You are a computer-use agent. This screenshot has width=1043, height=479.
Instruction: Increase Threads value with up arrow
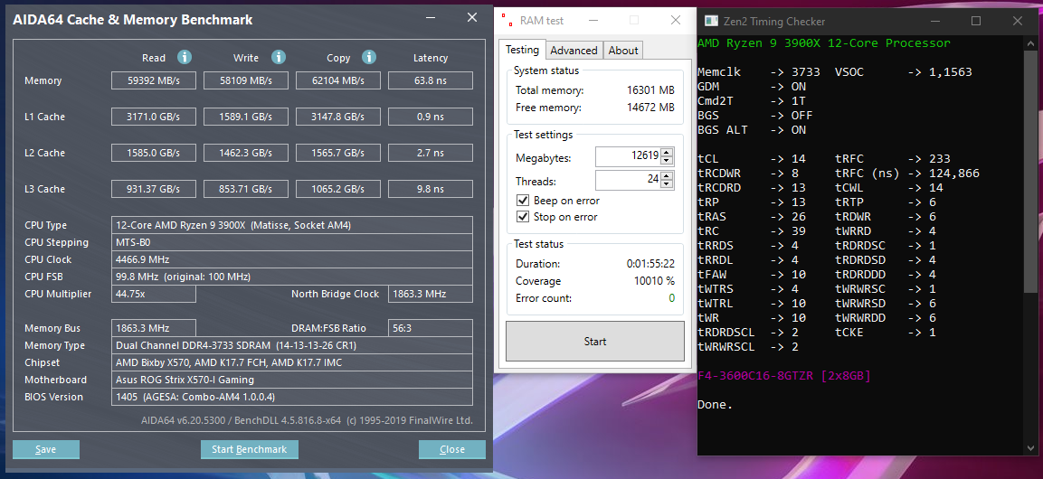(x=668, y=176)
